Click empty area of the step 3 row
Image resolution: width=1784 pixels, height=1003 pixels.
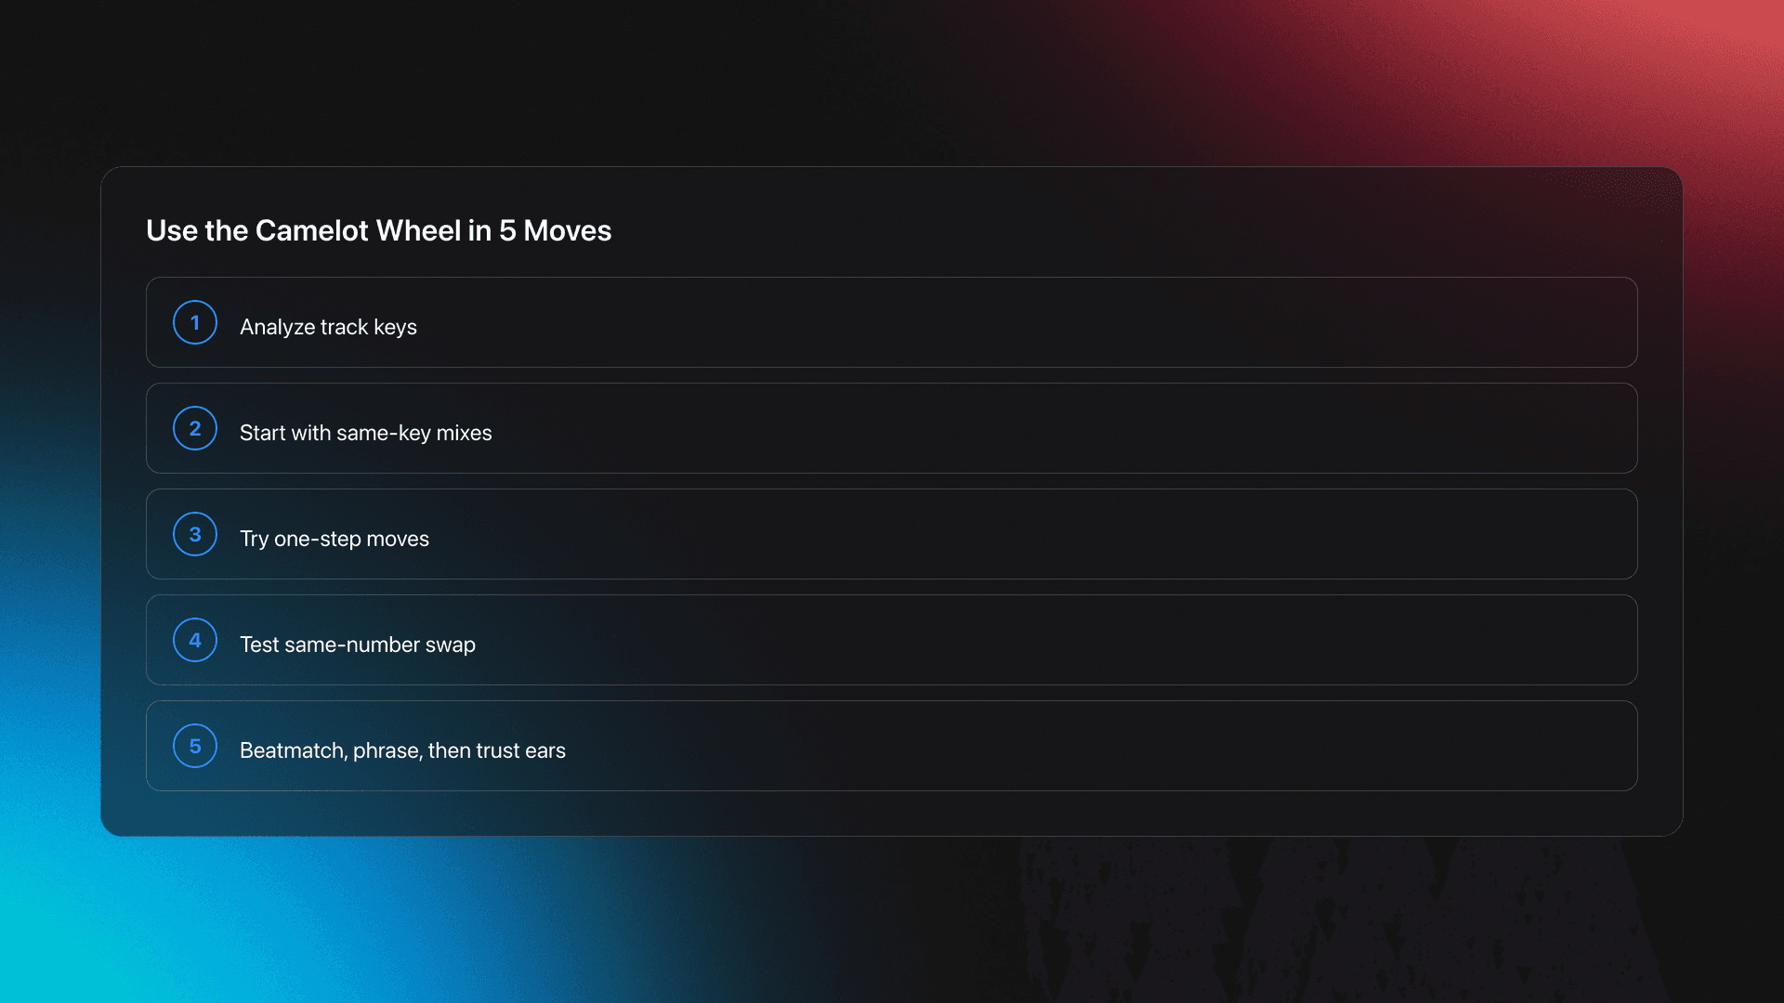[x=1022, y=534]
